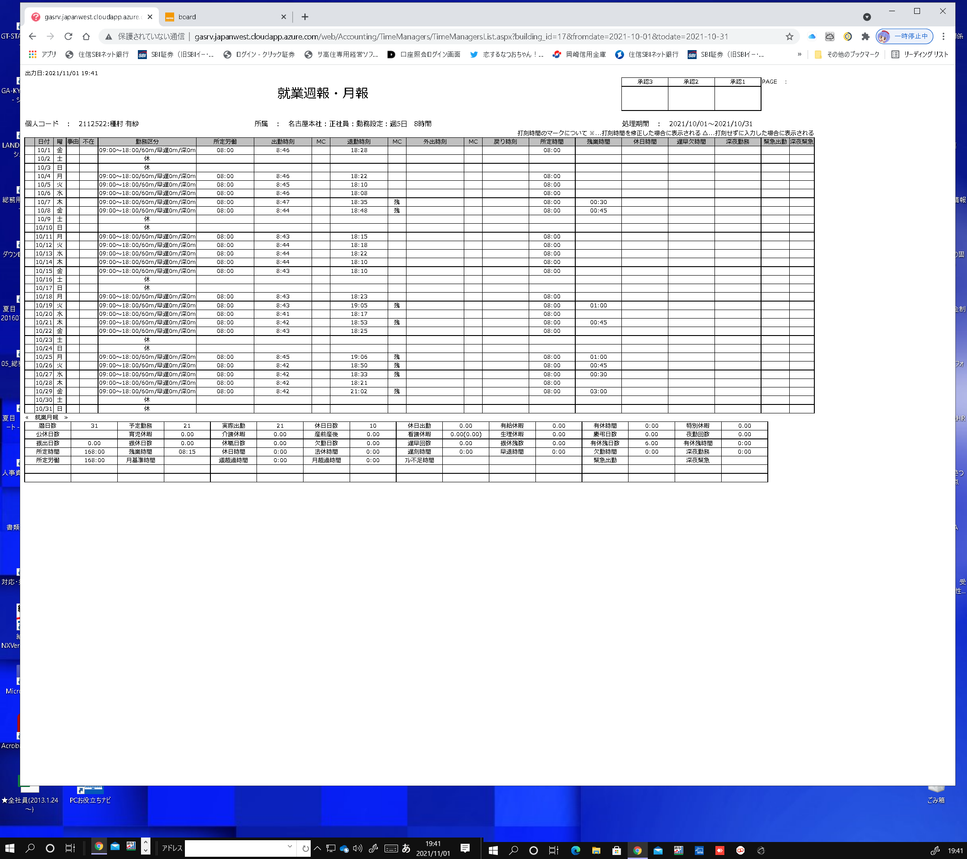
Task: Go back to previous page
Action: point(32,36)
